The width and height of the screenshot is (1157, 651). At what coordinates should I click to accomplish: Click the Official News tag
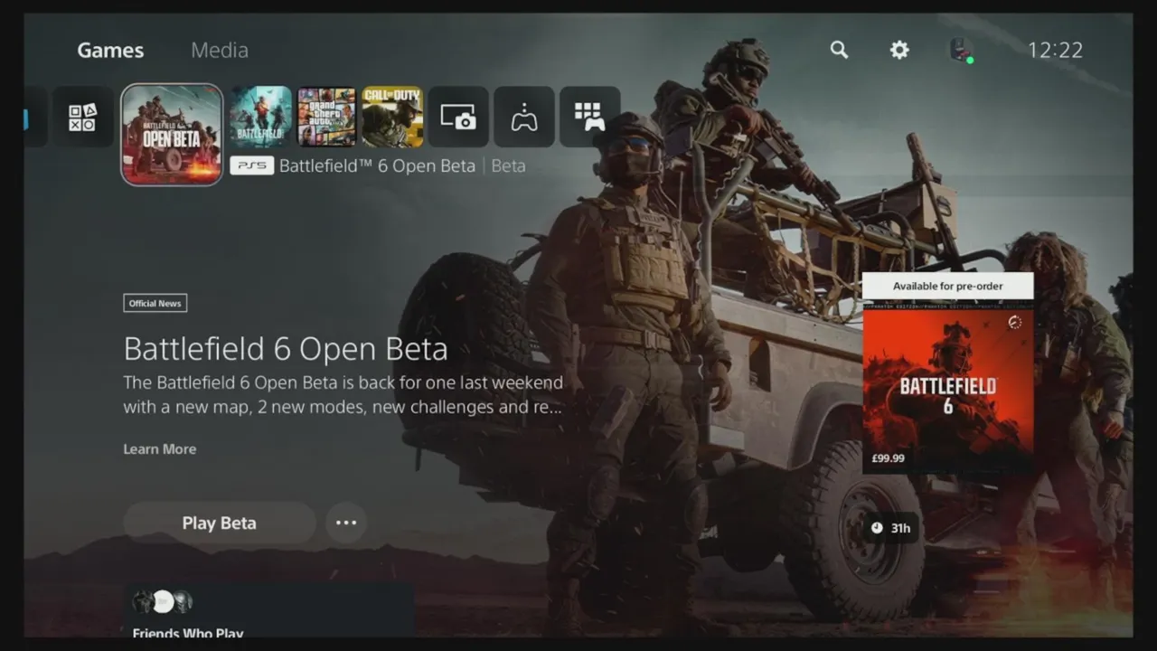[x=155, y=303]
